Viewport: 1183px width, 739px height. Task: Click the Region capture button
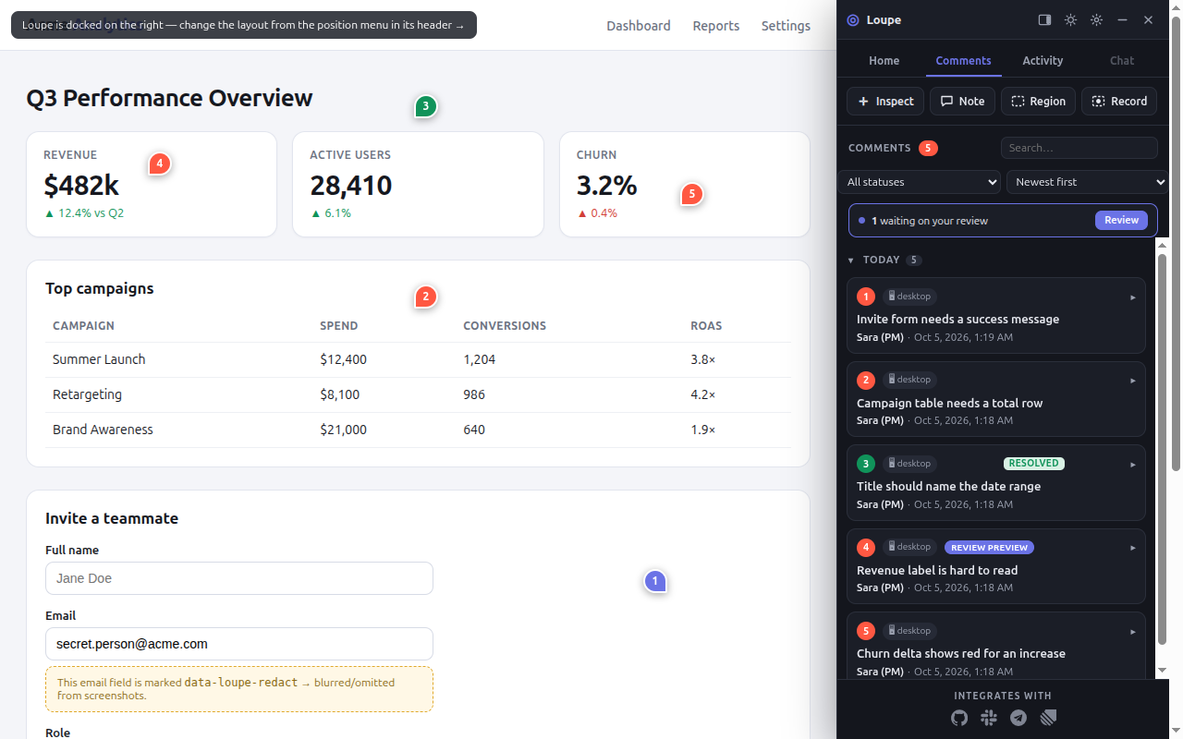point(1038,102)
